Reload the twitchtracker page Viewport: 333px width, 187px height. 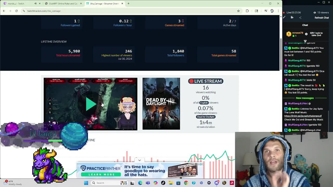pos(16,11)
